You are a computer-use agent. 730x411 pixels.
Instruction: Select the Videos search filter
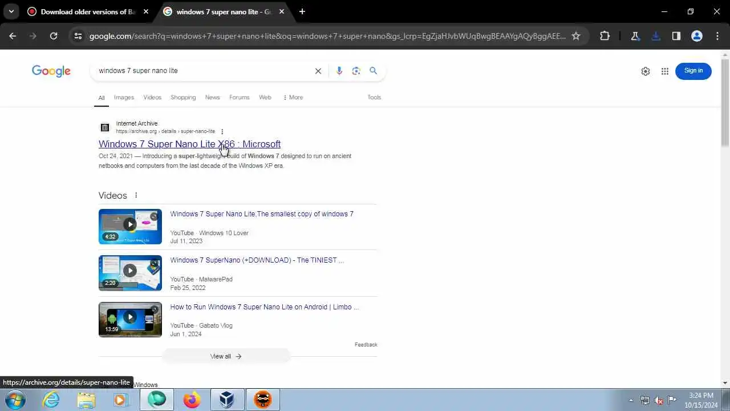point(152,98)
